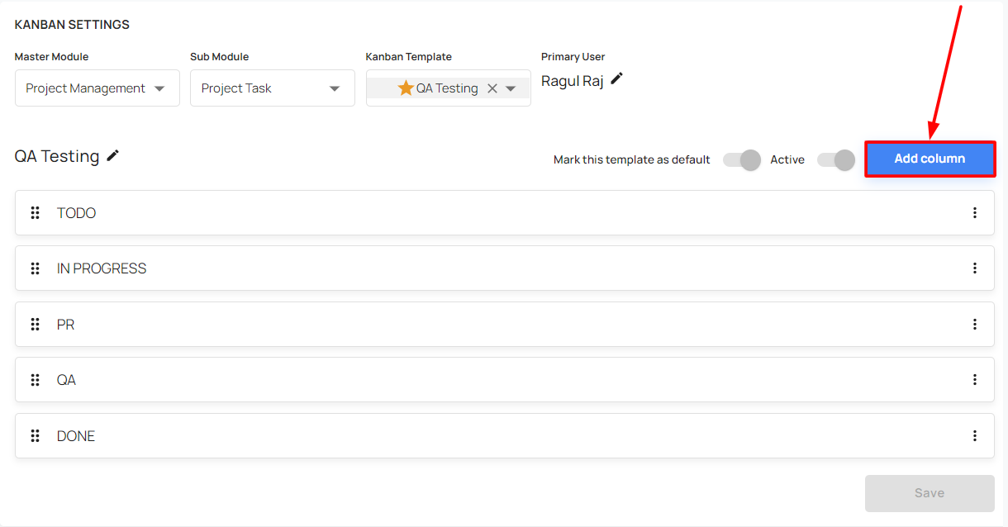Open the three-dot menu for PR column

tap(975, 325)
